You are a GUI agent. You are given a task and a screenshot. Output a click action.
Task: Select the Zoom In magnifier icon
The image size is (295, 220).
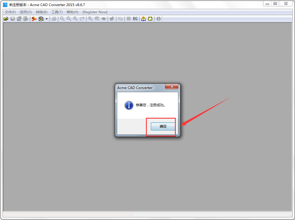coord(69,19)
